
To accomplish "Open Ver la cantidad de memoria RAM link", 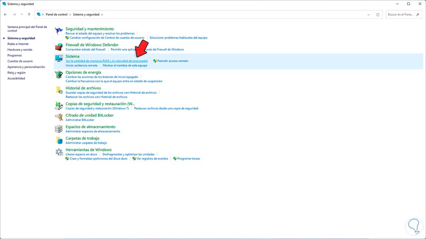I will [x=107, y=61].
